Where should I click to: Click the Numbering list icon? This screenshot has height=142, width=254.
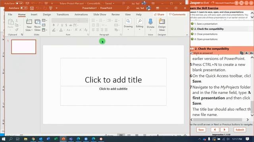(x=100, y=21)
